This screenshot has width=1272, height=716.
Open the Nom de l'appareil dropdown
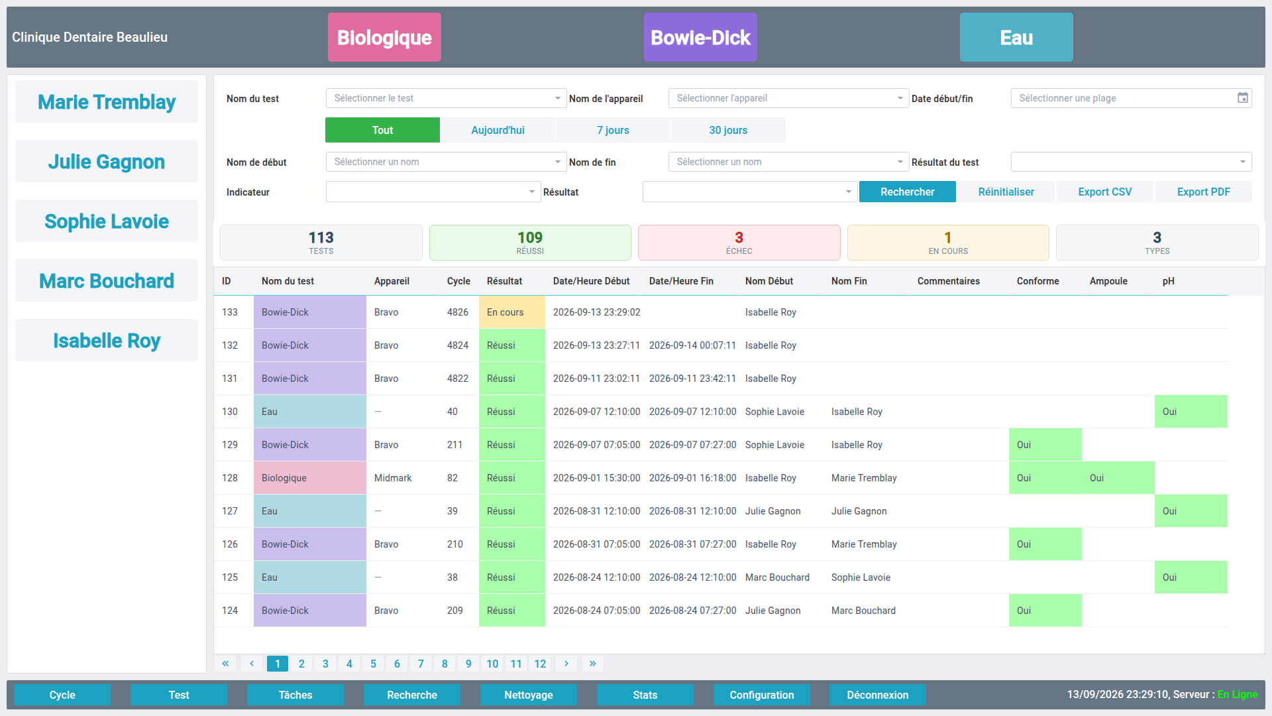click(x=788, y=98)
